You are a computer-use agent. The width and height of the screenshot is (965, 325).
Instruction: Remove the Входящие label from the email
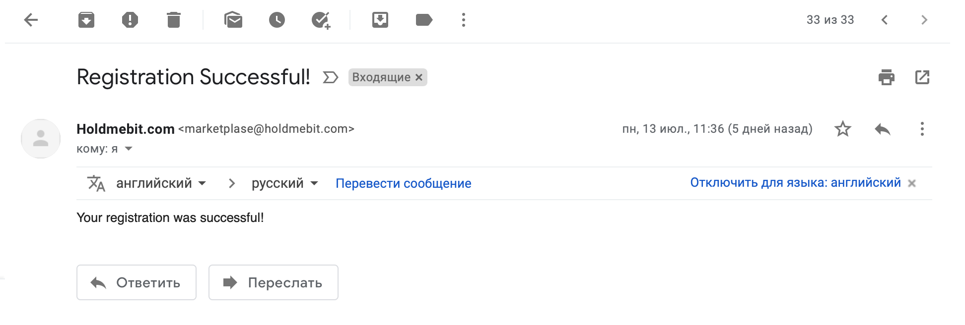[x=419, y=77]
